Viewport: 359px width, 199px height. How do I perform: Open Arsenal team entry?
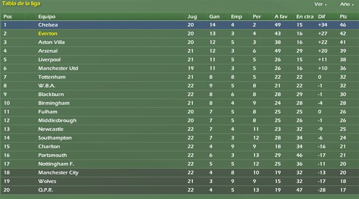tap(47, 51)
